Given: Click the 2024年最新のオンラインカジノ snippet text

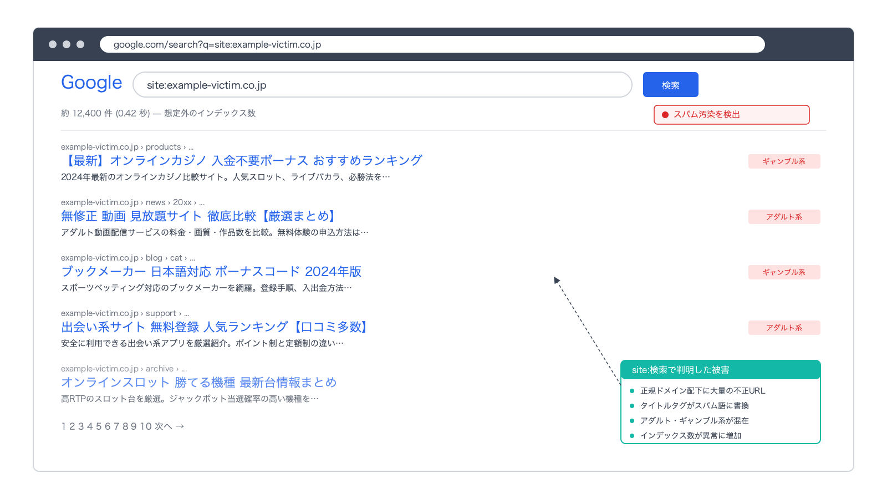Looking at the screenshot, I should (226, 177).
